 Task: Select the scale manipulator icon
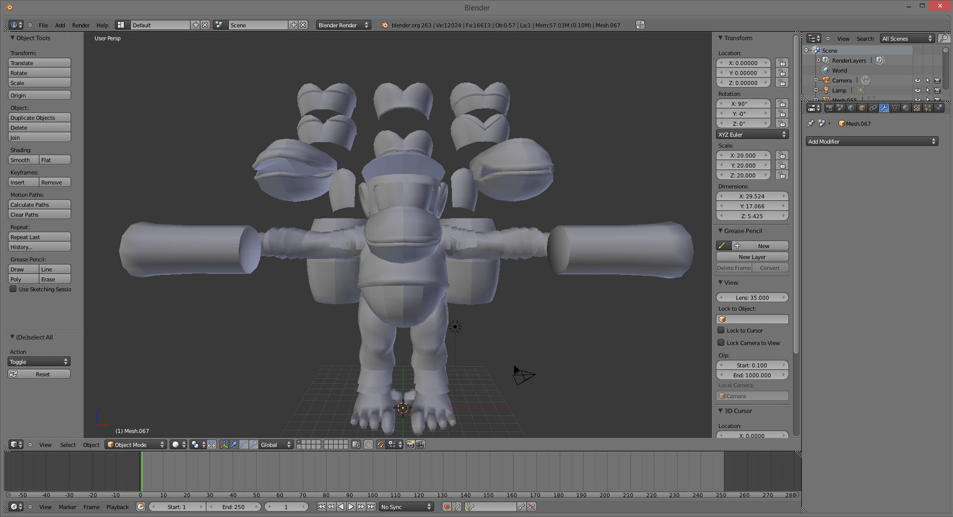click(x=254, y=444)
